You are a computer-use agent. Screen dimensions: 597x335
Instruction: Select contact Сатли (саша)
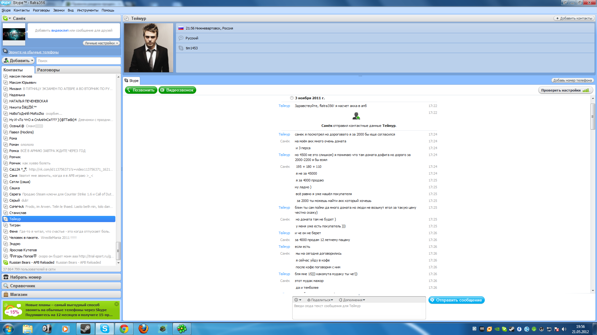point(59,182)
